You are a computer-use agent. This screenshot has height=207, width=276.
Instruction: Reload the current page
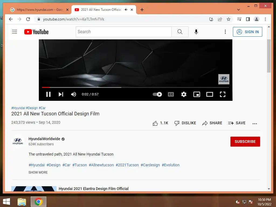click(28, 19)
